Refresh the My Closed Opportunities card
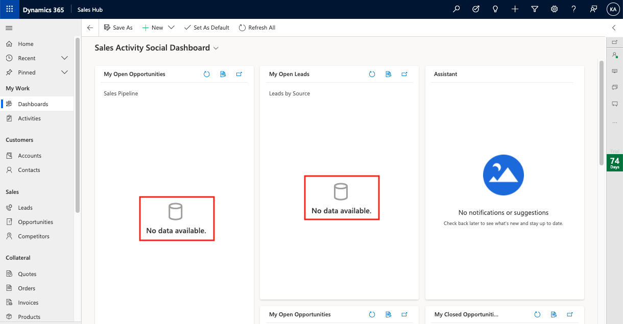Viewport: 623px width, 324px height. click(x=537, y=314)
